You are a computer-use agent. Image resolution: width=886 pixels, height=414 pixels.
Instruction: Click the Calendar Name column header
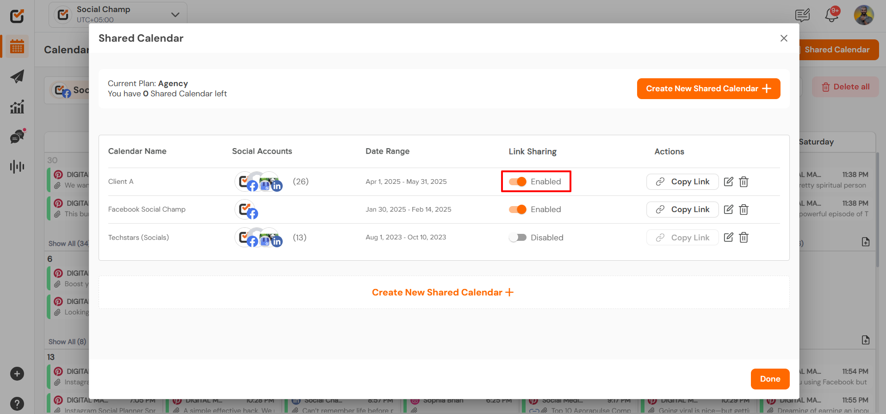pyautogui.click(x=137, y=151)
